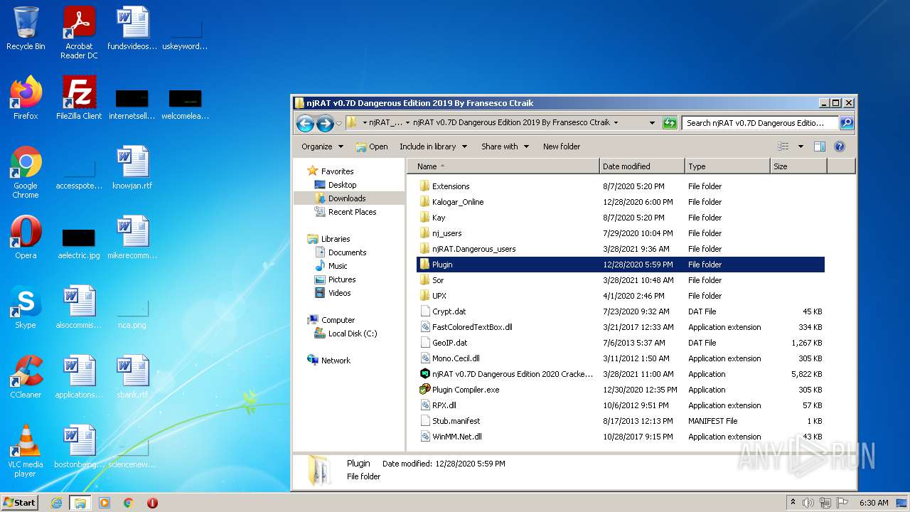Expand the breadcrumb arrow after current folder
This screenshot has width=910, height=512.
click(616, 122)
